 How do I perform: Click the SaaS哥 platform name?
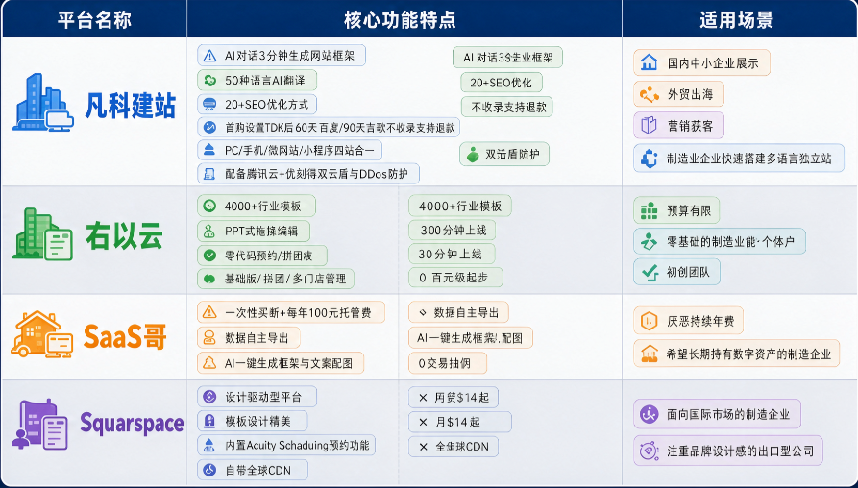pos(125,336)
